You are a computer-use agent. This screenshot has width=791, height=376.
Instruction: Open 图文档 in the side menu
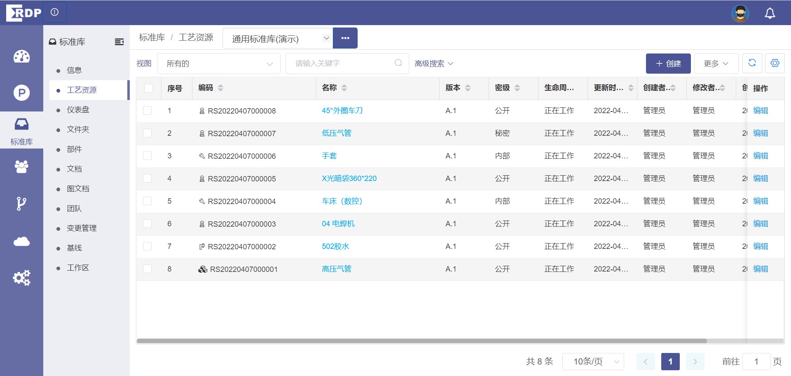point(78,188)
